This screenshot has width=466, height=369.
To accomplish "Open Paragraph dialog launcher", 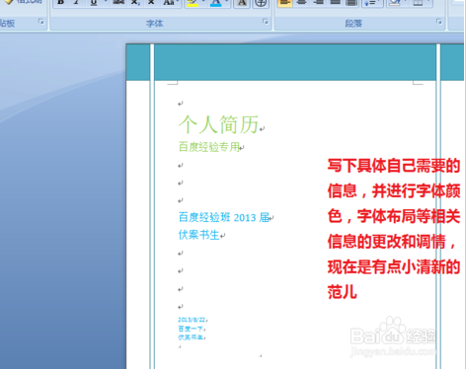I will pyautogui.click(x=439, y=22).
